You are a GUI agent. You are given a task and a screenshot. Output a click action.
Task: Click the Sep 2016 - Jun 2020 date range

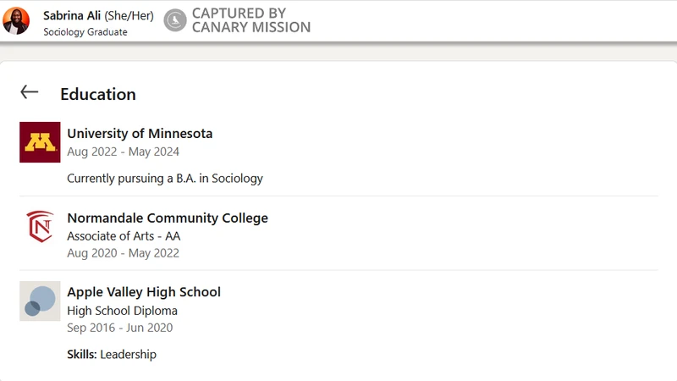point(119,328)
